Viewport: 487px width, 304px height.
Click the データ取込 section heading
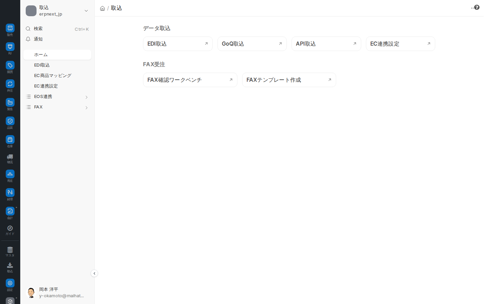tap(157, 28)
